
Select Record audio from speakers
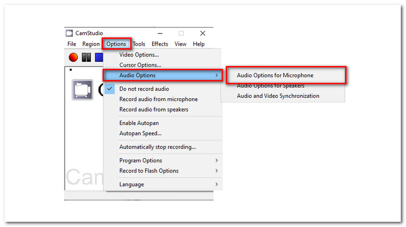(162, 109)
